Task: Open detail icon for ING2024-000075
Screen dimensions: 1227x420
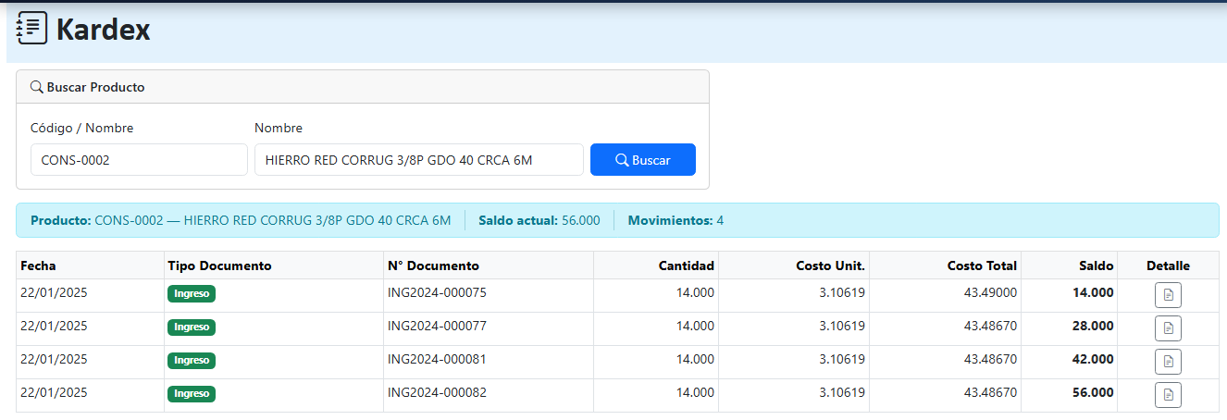Action: pos(1168,295)
